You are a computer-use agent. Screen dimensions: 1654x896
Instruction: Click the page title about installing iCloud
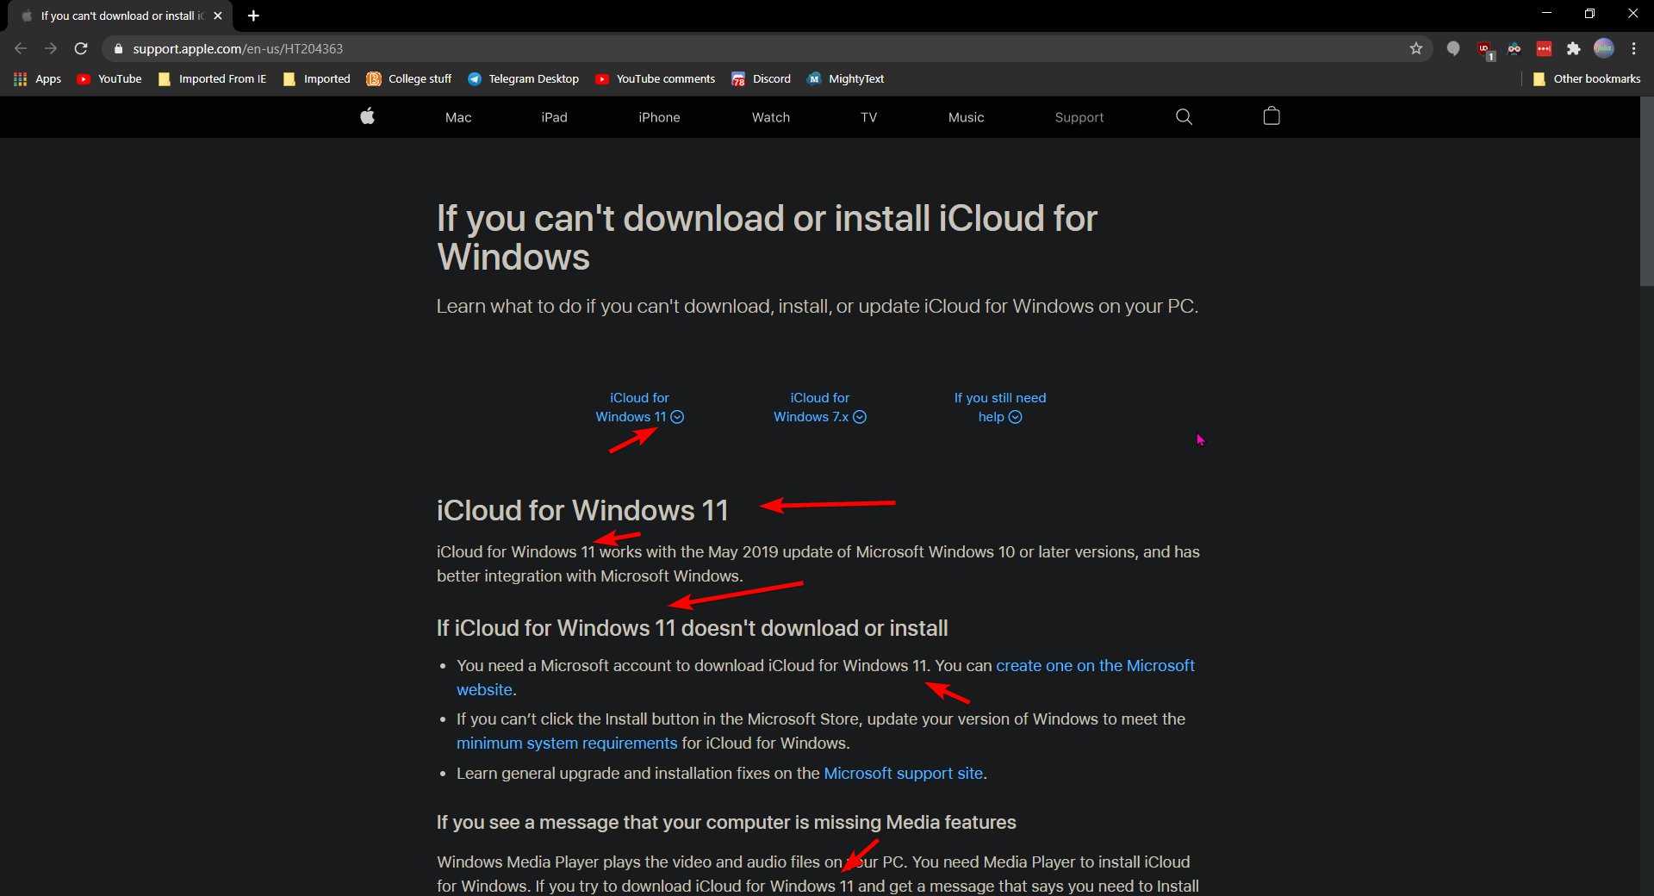pyautogui.click(x=767, y=238)
